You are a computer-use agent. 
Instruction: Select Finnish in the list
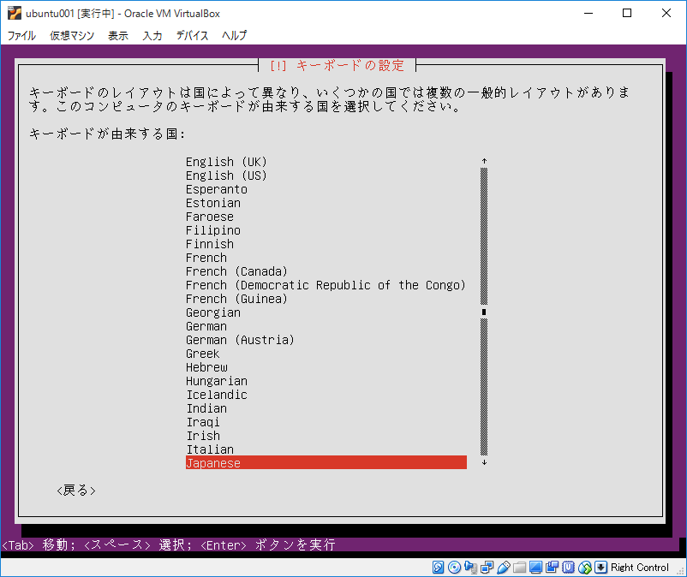pyautogui.click(x=326, y=244)
